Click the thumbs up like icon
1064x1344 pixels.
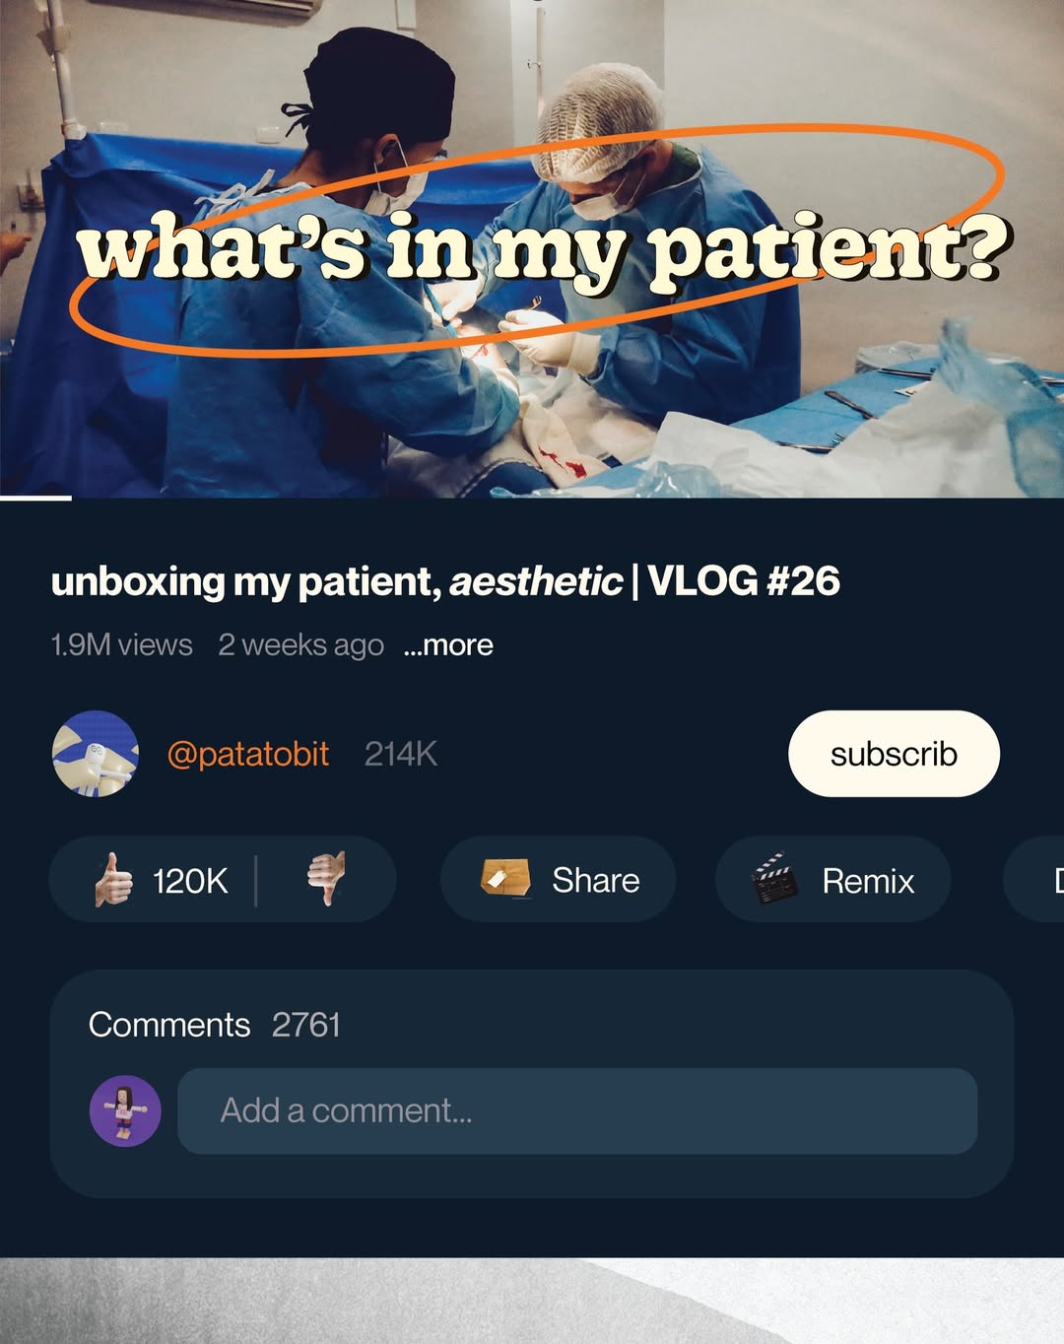(113, 880)
